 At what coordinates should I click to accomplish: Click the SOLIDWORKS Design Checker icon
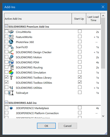tap(11, 52)
